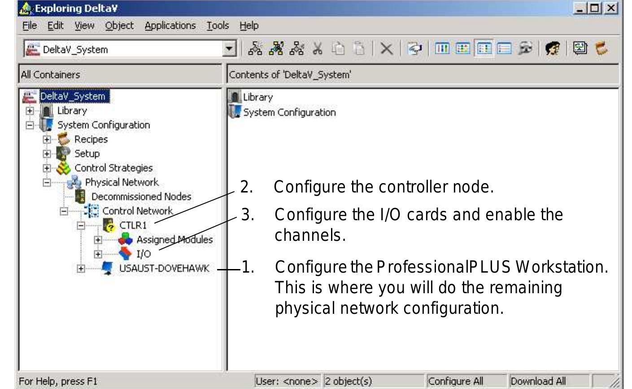Collapse the Control Network node

coord(64,211)
